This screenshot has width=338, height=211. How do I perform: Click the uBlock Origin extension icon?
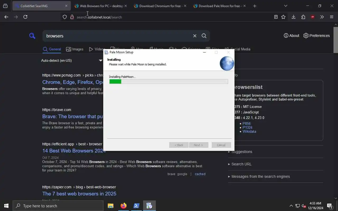coord(313,17)
